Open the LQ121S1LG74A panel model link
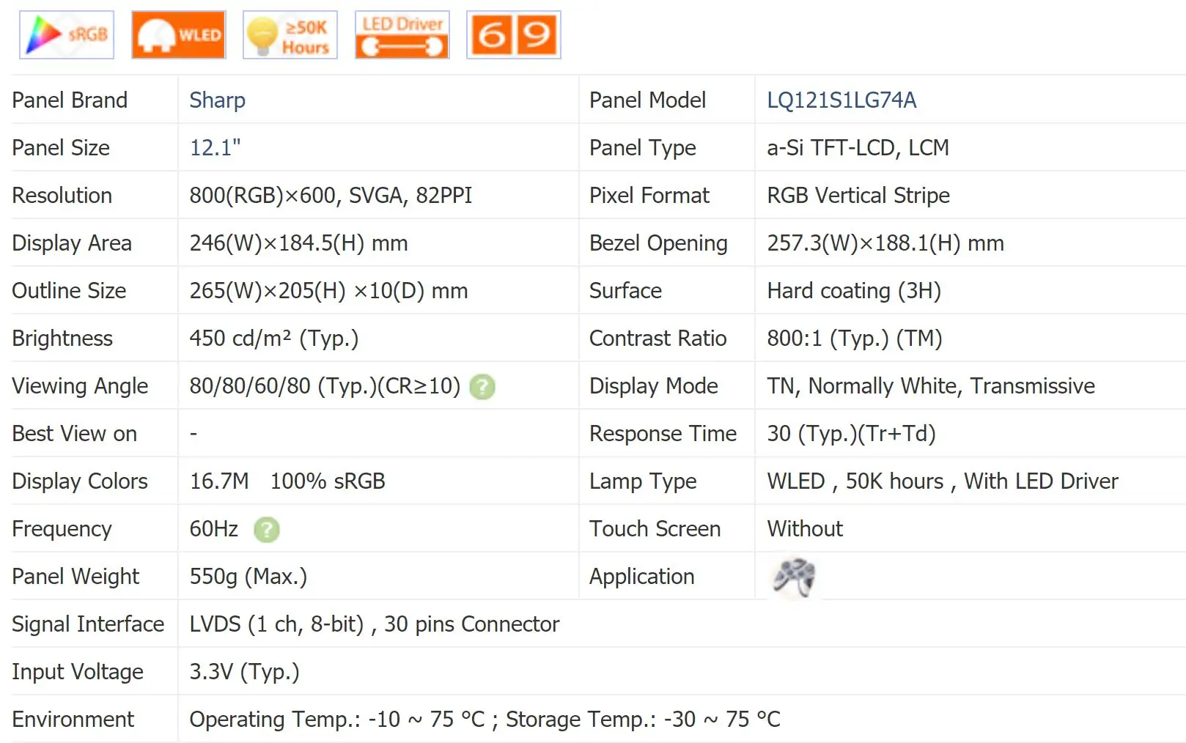1186x743 pixels. pyautogui.click(x=841, y=100)
